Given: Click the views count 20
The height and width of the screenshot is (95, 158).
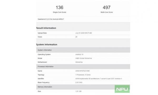Looking at the screenshot, I should [x=76, y=37].
